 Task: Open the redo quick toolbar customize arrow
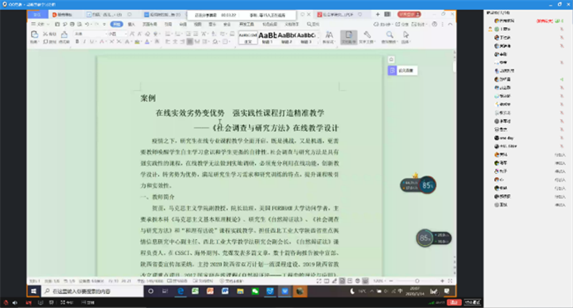(104, 24)
